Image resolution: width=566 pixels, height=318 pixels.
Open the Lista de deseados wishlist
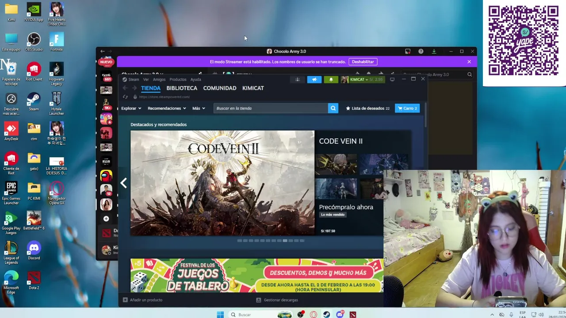[x=368, y=108]
